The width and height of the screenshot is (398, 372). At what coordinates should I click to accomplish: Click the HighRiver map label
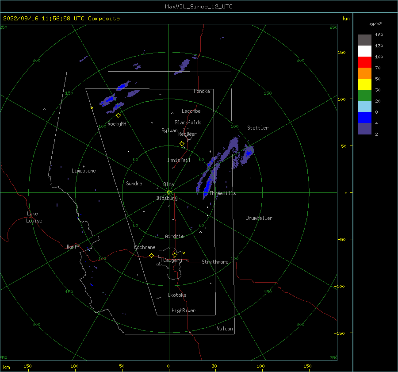click(x=184, y=311)
